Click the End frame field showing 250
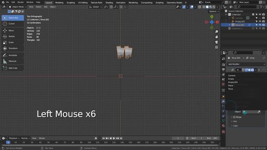This screenshot has height=150, width=267. pos(212,138)
